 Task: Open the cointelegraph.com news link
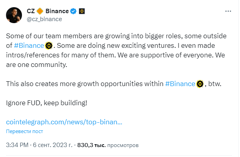click(64, 122)
